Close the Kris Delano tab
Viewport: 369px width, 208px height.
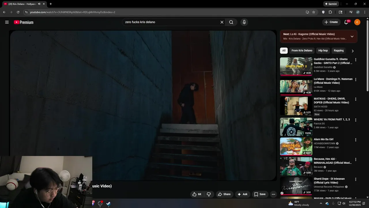click(44, 4)
